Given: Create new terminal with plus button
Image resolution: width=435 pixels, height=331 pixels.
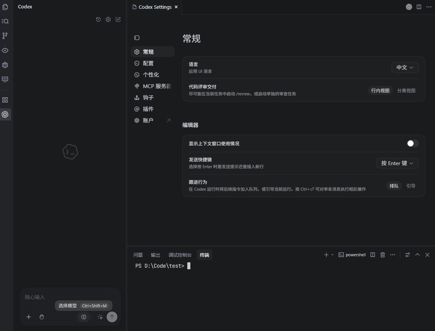Looking at the screenshot, I should coord(326,255).
